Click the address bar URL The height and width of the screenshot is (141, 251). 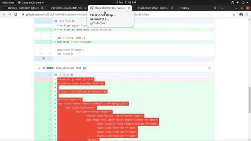click(87, 14)
